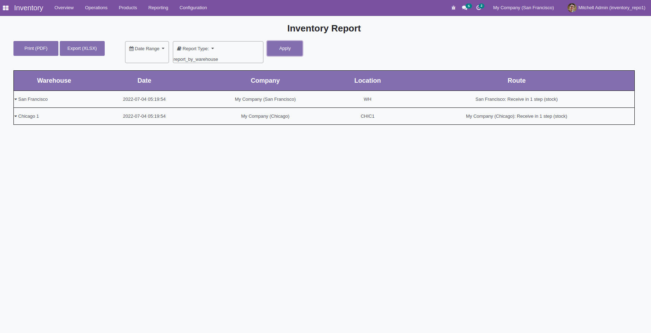Click the Inventory Report heading
Screen dimensions: 651x333
324,28
